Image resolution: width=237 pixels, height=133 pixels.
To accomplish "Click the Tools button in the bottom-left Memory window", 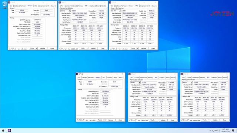I will (x=100, y=120).
